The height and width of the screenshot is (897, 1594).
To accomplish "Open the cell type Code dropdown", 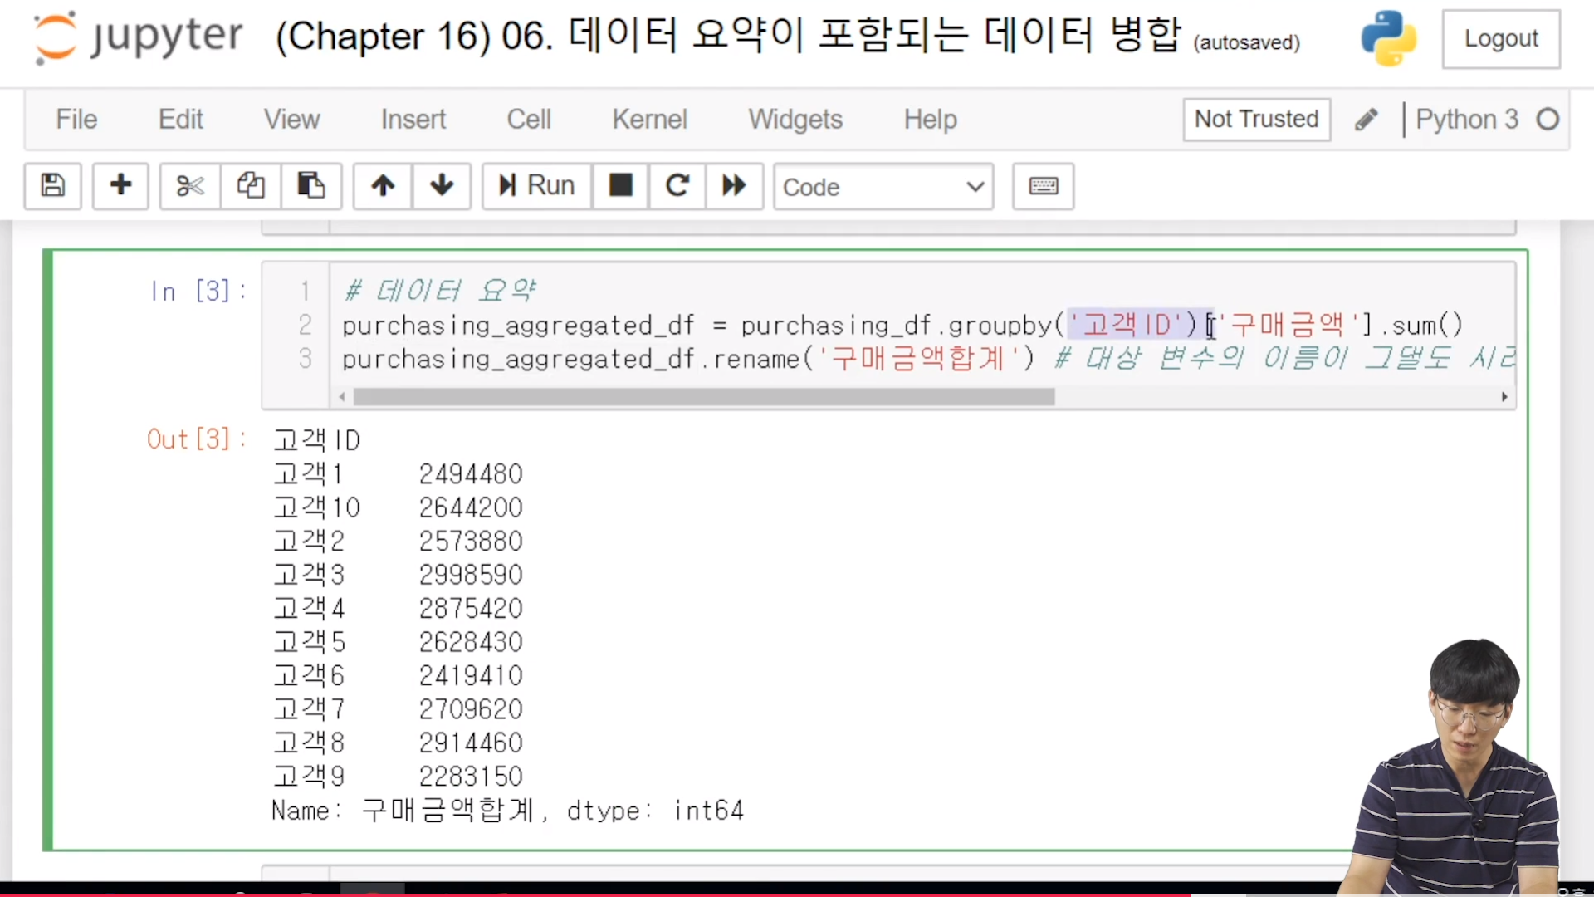I will pyautogui.click(x=883, y=187).
